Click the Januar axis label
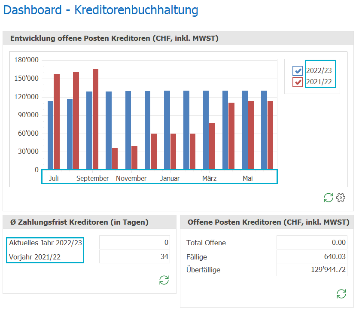Image resolution: width=356 pixels, height=311 pixels. point(170,178)
